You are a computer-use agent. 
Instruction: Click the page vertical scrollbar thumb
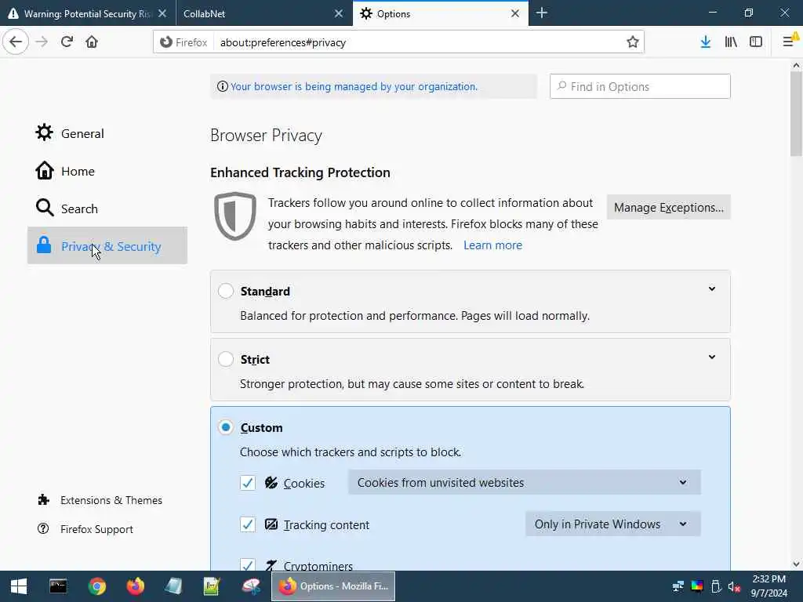[796, 114]
